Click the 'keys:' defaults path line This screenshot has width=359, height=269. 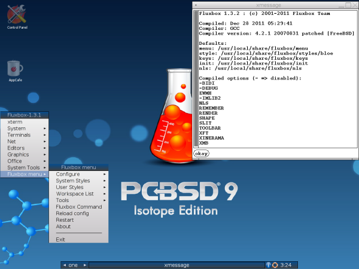point(254,59)
